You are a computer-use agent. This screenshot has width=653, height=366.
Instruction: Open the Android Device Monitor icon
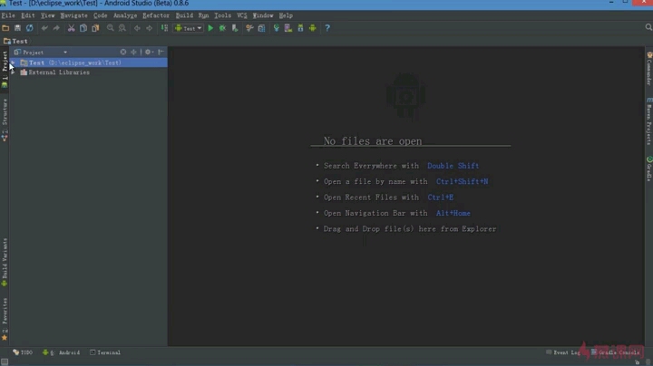tap(312, 28)
